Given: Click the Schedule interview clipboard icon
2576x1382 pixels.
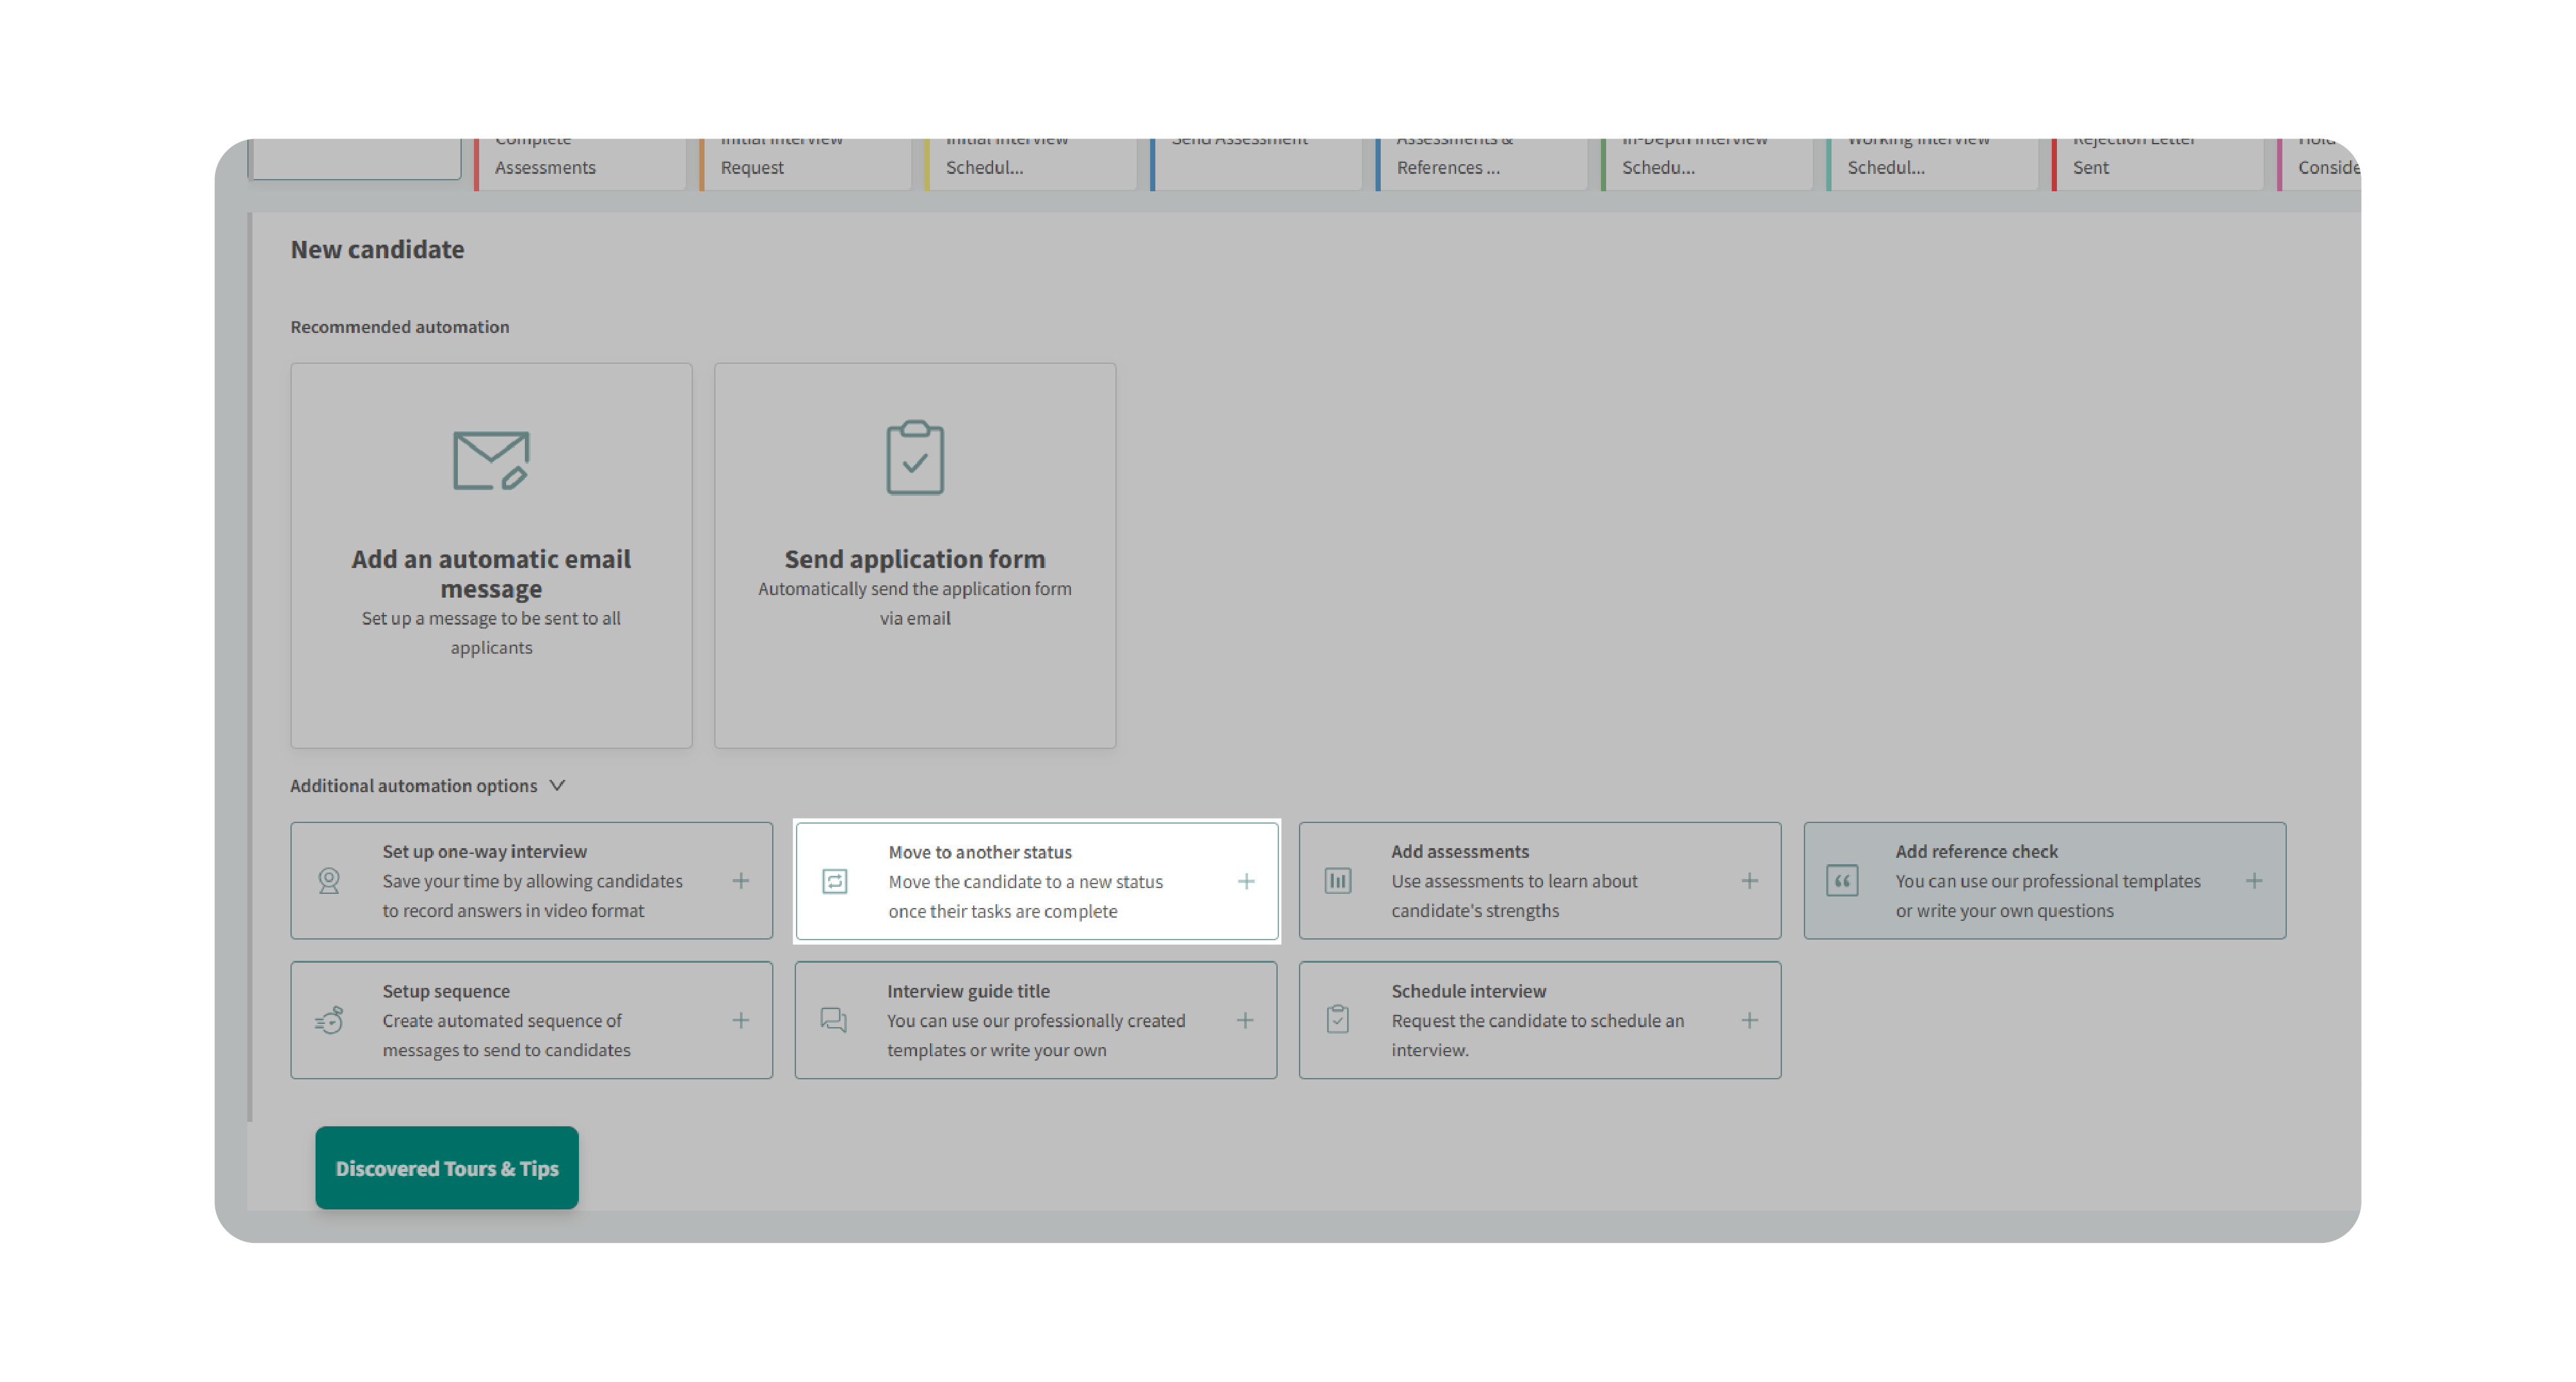Looking at the screenshot, I should (x=1338, y=1020).
